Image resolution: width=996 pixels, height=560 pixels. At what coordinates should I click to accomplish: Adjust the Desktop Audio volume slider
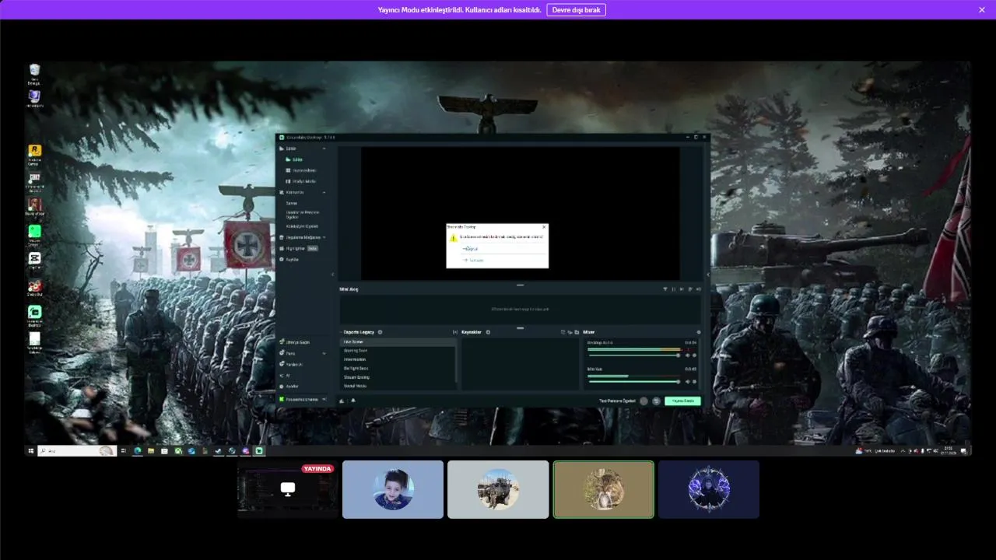[x=633, y=355]
